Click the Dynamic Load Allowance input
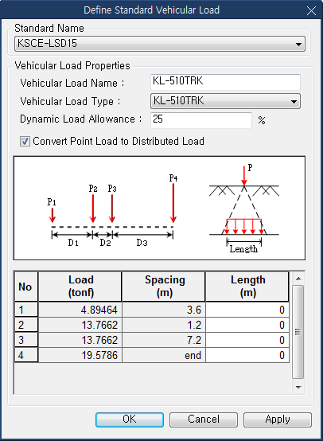 click(x=201, y=120)
